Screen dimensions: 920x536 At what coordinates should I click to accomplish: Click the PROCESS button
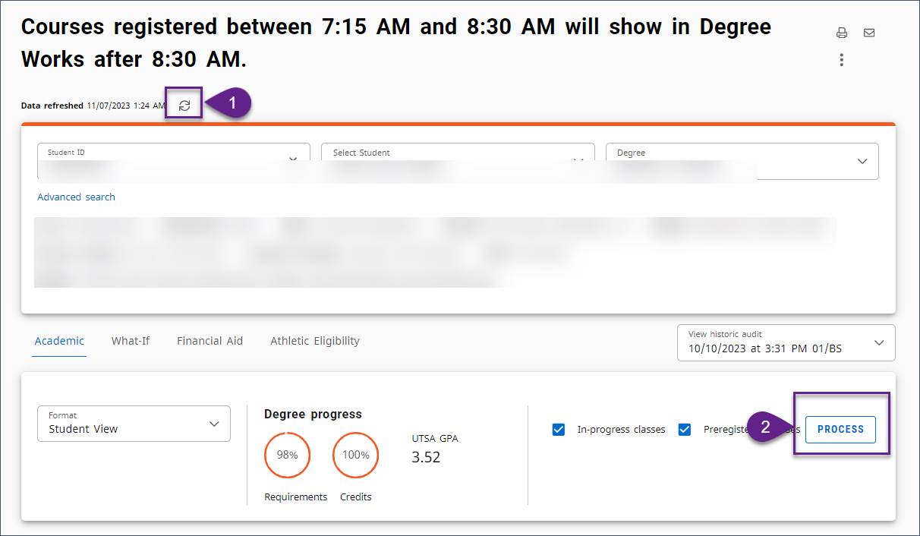tap(840, 430)
